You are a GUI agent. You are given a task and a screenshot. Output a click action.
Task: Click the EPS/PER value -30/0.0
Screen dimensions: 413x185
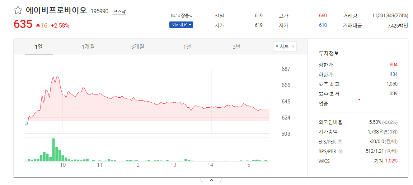click(377, 142)
